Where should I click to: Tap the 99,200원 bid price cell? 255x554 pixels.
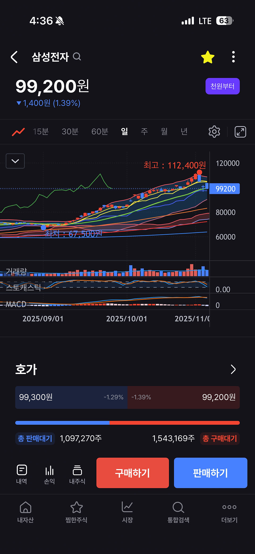coord(184,397)
